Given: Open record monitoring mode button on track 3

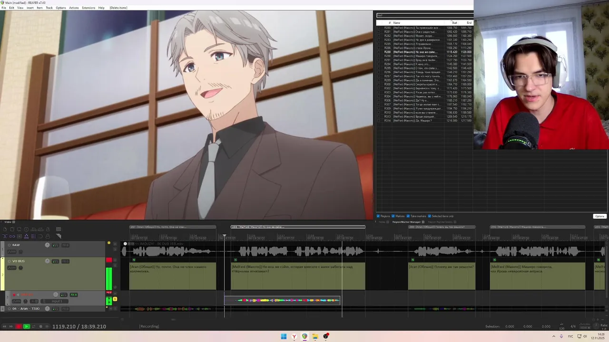Looking at the screenshot, I should 18,295.
